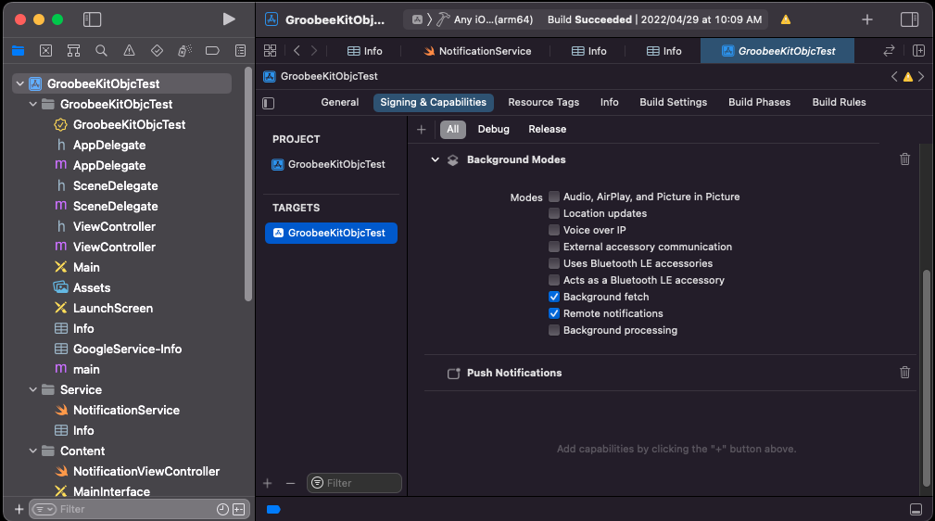Collapse the Service folder group
The width and height of the screenshot is (935, 521).
33,389
